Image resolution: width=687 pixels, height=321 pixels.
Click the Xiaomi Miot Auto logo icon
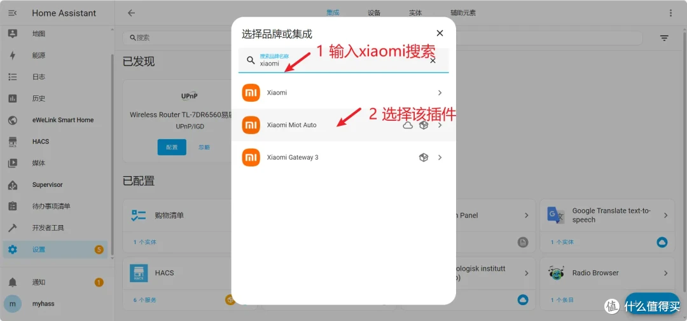[x=251, y=125]
